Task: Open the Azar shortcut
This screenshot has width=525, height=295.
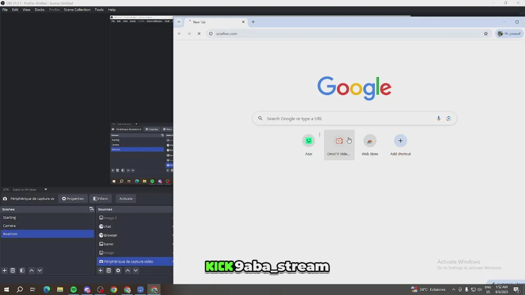Action: click(309, 145)
